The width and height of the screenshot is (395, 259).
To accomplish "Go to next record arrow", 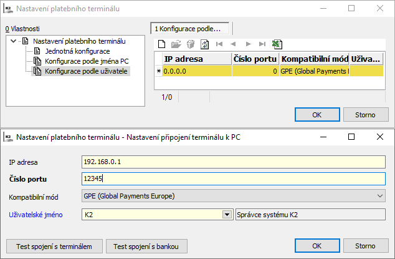I will pos(248,44).
